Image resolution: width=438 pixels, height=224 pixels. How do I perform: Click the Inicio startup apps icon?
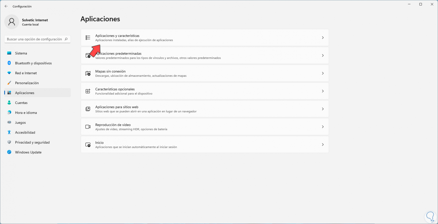(x=88, y=145)
